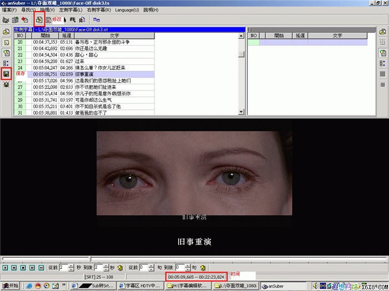This screenshot has height=291, width=389.
Task: Open the 开始 Start button on taskbar
Action: point(10,285)
